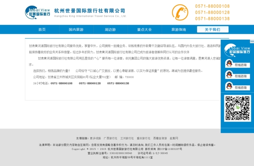Click the 杭州世景国际旅行社有限公司 title
Image resolution: width=254 pixels, height=166 pixels.
pyautogui.click(x=90, y=11)
